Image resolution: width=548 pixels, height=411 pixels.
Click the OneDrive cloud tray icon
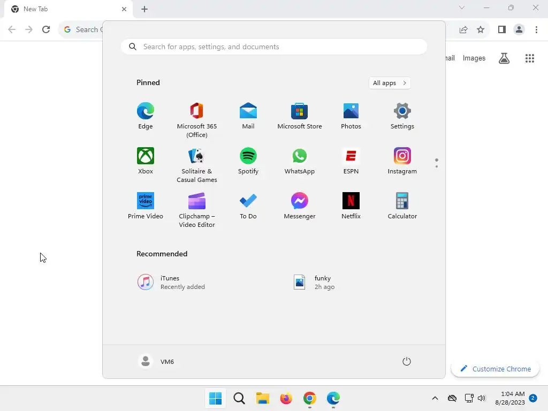[x=452, y=398]
